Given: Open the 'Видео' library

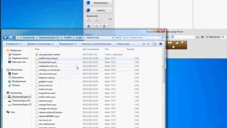Looking at the screenshot, I should tap(15, 74).
